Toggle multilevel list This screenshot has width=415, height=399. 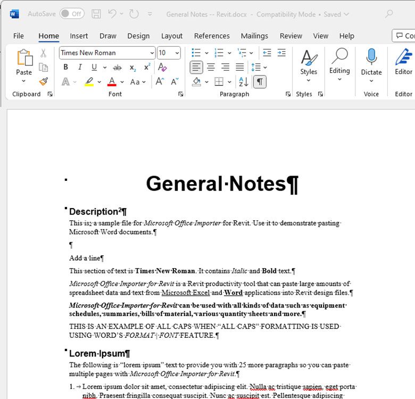pyautogui.click(x=242, y=53)
